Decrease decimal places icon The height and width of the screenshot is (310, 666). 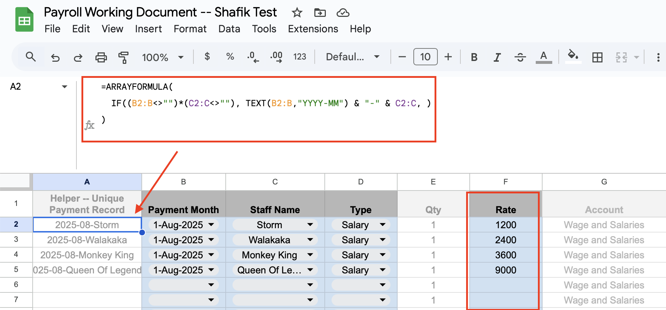pyautogui.click(x=253, y=57)
